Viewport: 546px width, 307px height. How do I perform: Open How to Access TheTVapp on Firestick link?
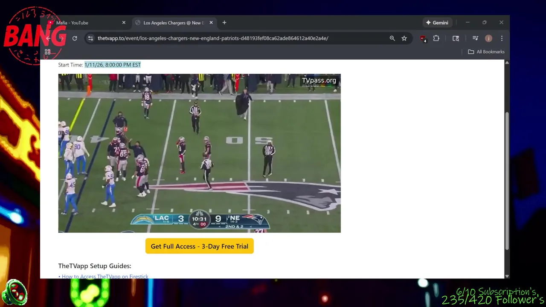point(105,276)
